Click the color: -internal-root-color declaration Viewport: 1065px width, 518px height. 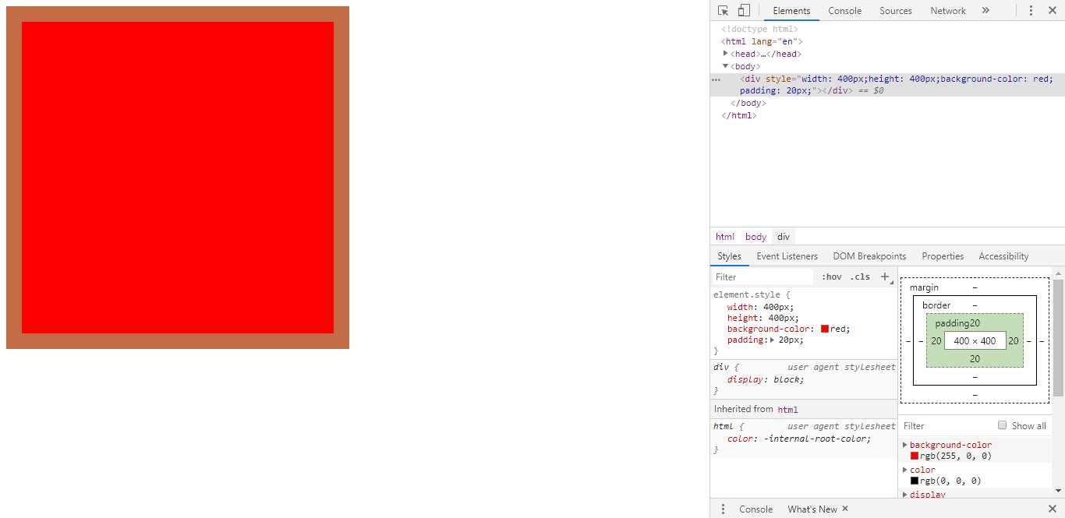point(799,439)
